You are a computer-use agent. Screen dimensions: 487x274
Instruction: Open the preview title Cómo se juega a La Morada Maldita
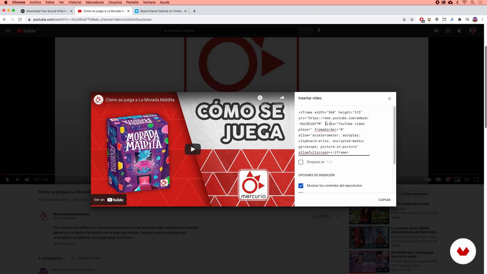(x=140, y=100)
